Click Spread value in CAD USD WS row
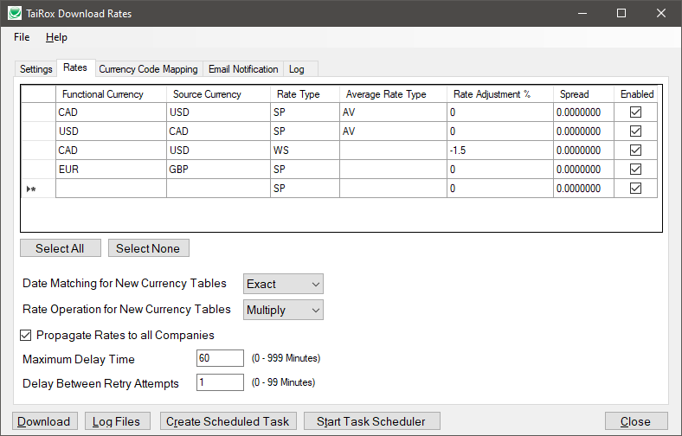682x436 pixels. (x=583, y=151)
